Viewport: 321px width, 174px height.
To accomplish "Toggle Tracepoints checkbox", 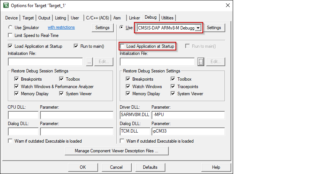I will [x=173, y=87].
